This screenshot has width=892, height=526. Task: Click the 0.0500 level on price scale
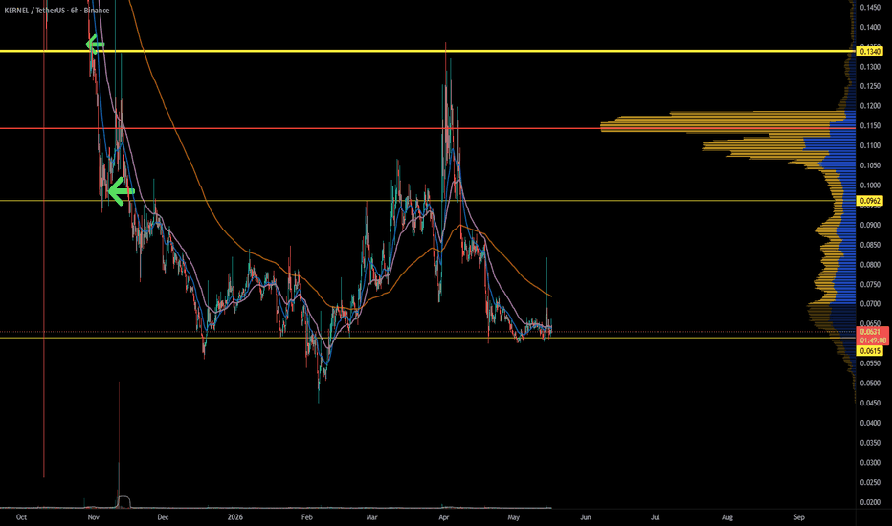tap(870, 384)
